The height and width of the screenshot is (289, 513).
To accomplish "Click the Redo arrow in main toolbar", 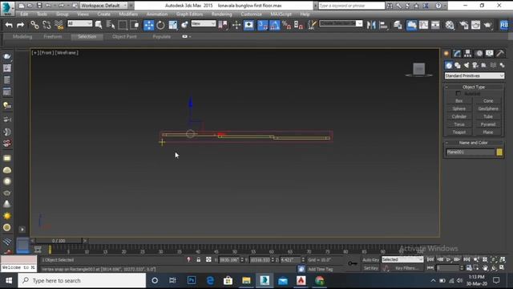I will (x=20, y=25).
